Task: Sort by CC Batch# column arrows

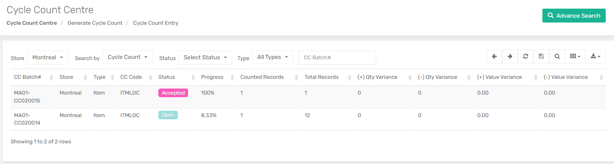Action: click(51, 77)
